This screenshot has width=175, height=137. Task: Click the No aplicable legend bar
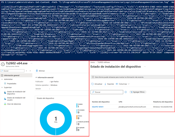coord(77,129)
